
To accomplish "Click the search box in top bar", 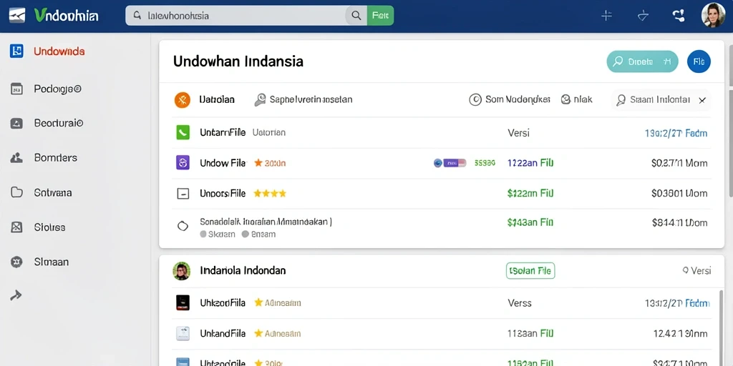I will (x=236, y=16).
